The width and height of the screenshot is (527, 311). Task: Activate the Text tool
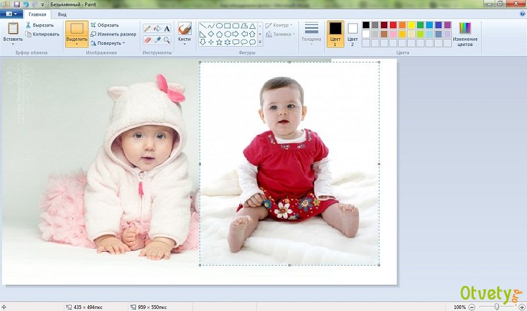(167, 28)
